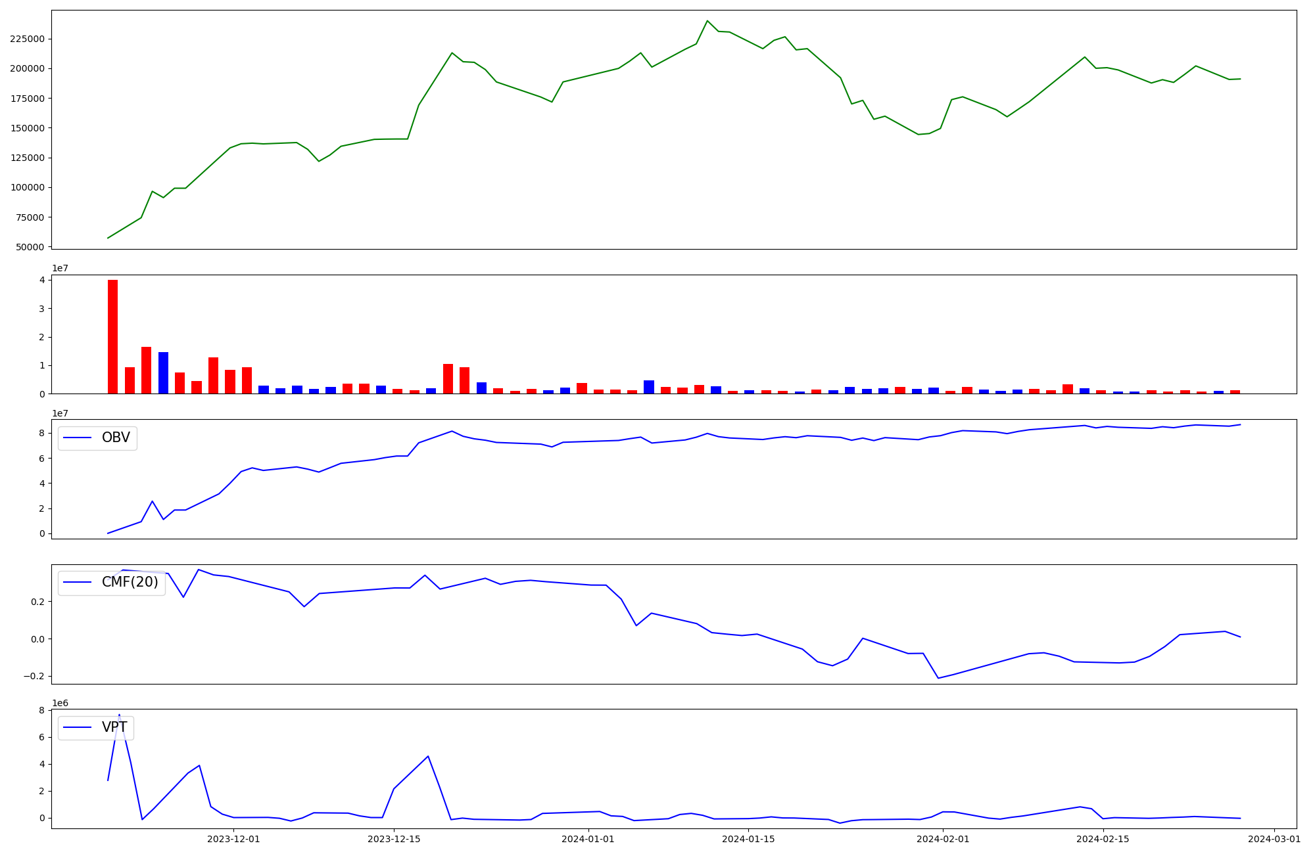Click the −0.2 label on CMF axis

[x=32, y=677]
